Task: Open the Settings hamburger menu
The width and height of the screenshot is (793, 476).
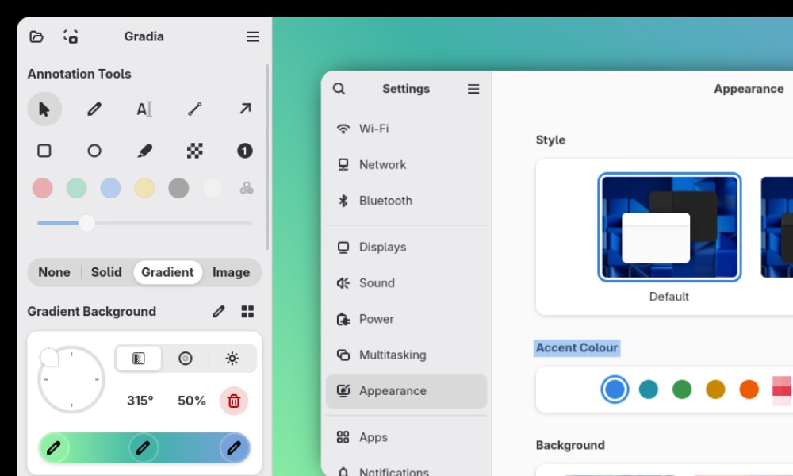Action: pos(473,89)
